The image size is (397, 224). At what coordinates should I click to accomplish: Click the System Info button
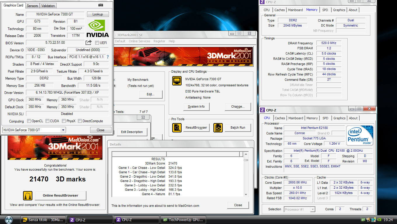[x=196, y=106]
